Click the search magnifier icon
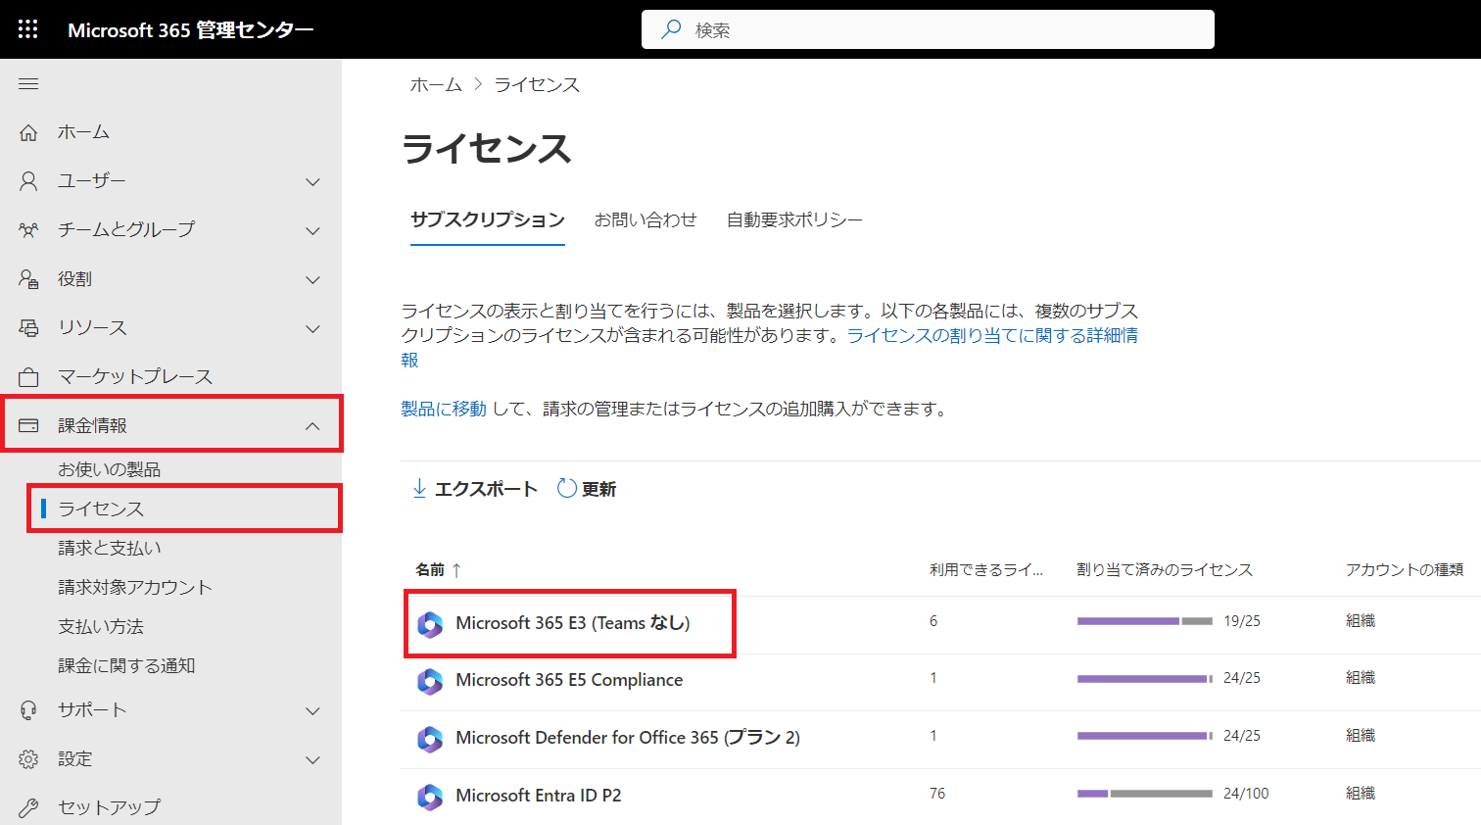This screenshot has width=1481, height=825. (x=671, y=29)
